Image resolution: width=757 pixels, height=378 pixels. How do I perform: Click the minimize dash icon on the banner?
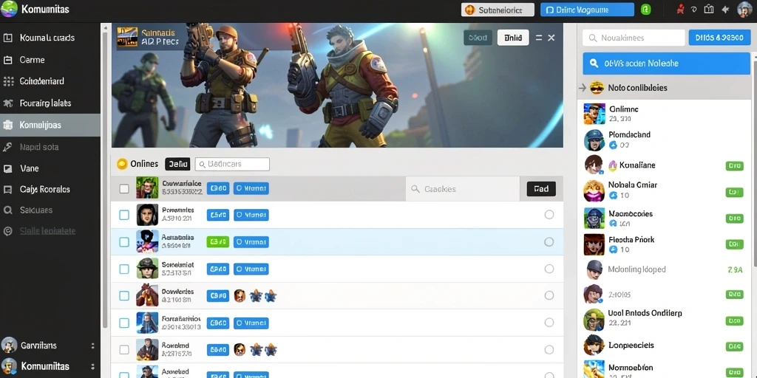coord(539,38)
